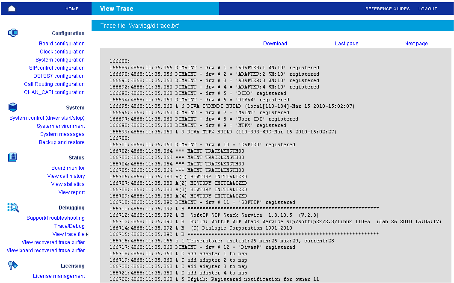
Task: Switch to the HOME menu item
Action: click(72, 9)
